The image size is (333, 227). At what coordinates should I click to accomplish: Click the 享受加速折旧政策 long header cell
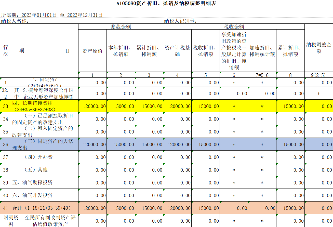click(234, 51)
